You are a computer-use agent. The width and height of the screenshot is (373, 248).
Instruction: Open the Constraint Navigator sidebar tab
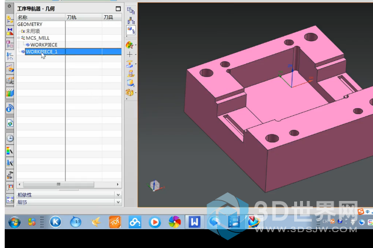(x=10, y=31)
